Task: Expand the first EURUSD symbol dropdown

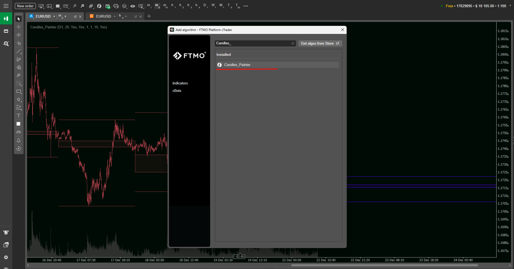Action: coord(54,17)
